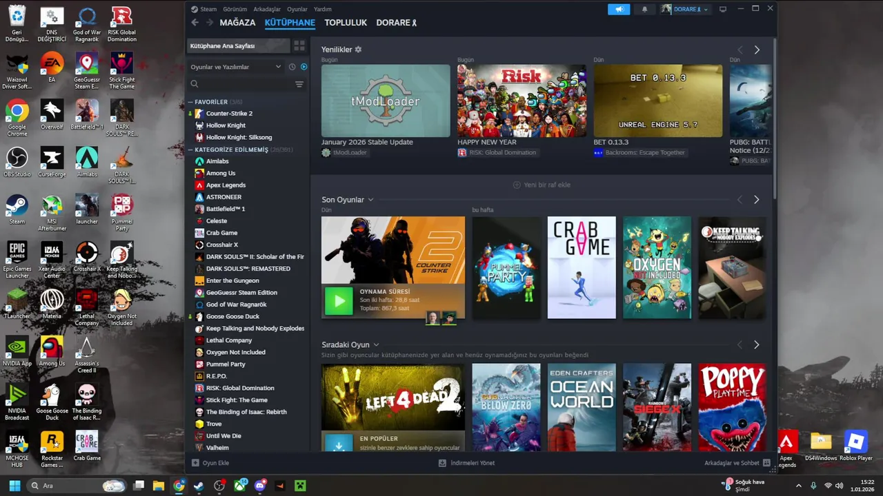Select Lethal Company in the game list
This screenshot has width=883, height=496.
pyautogui.click(x=229, y=340)
